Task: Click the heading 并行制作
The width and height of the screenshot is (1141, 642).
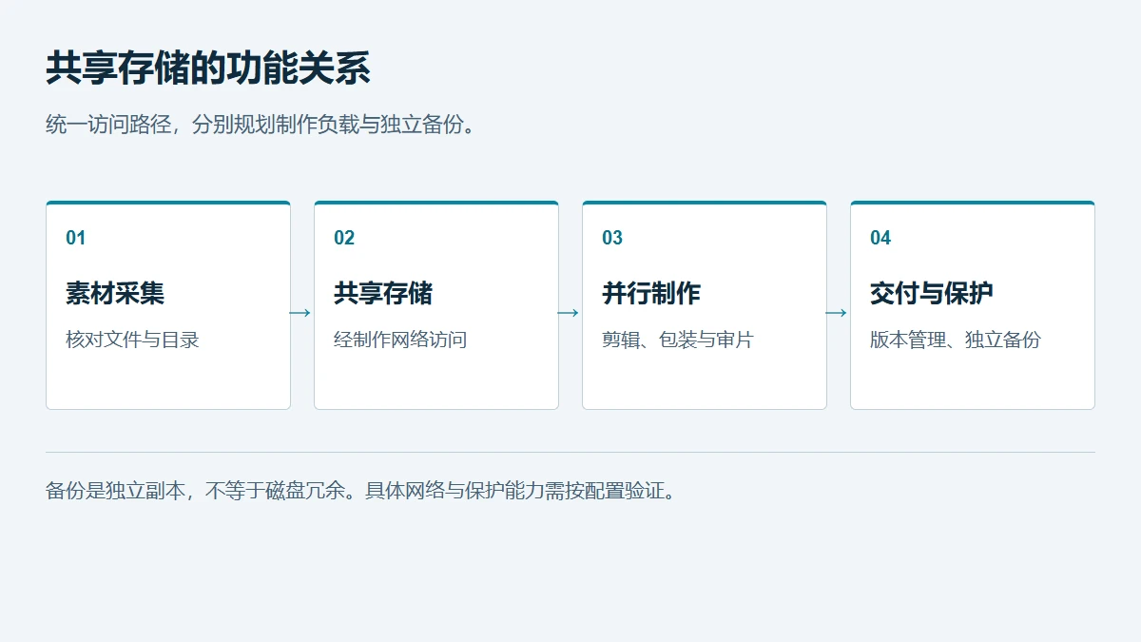Action: [x=651, y=293]
